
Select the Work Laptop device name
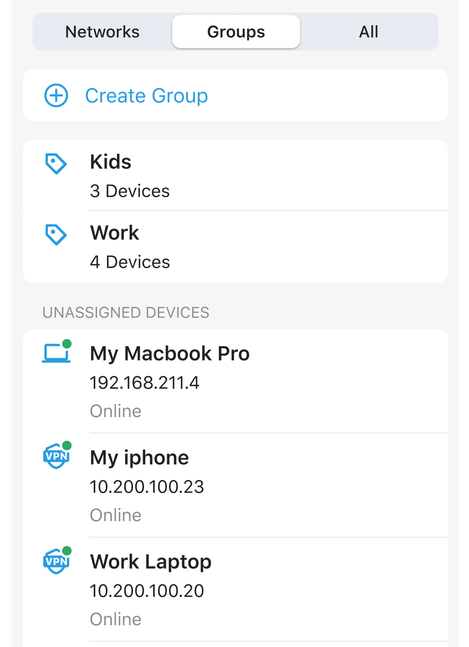151,562
